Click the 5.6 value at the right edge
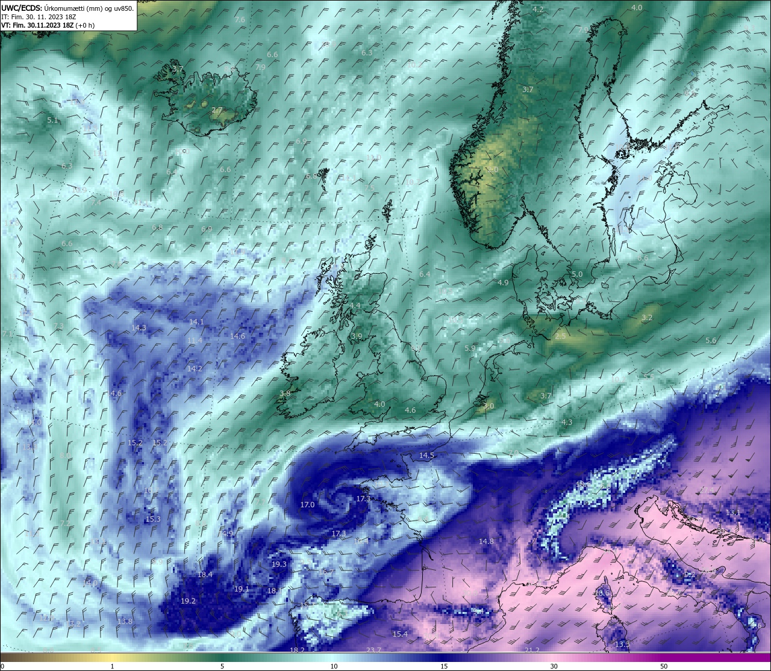Screen dimensions: 771x671 point(711,341)
